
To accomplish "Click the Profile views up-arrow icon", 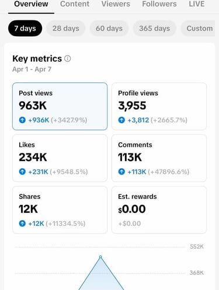I will (121, 120).
